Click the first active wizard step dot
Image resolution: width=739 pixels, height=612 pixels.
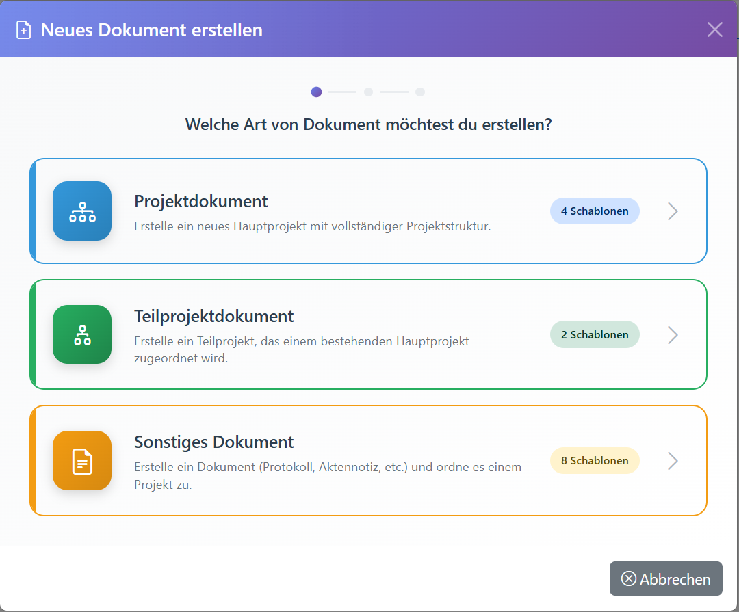pyautogui.click(x=316, y=91)
